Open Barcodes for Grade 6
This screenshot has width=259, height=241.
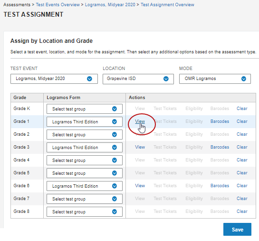220,186
